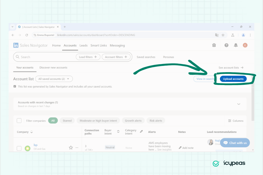Go forward with browser forward arrow
Screen dimensions: 263x175
tap(20, 35)
